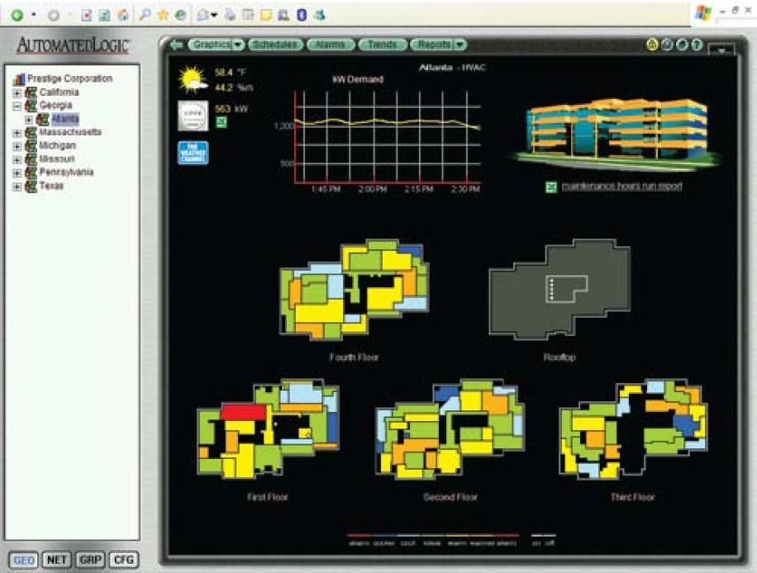Screen dimensions: 757x573
Task: Switch to the Trends tab
Action: (382, 45)
